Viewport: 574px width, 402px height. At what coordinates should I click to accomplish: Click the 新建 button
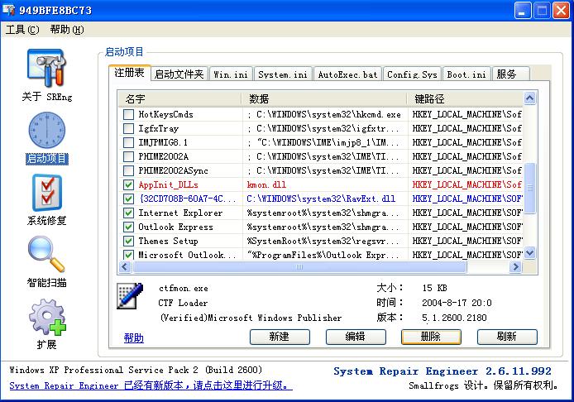tap(280, 337)
